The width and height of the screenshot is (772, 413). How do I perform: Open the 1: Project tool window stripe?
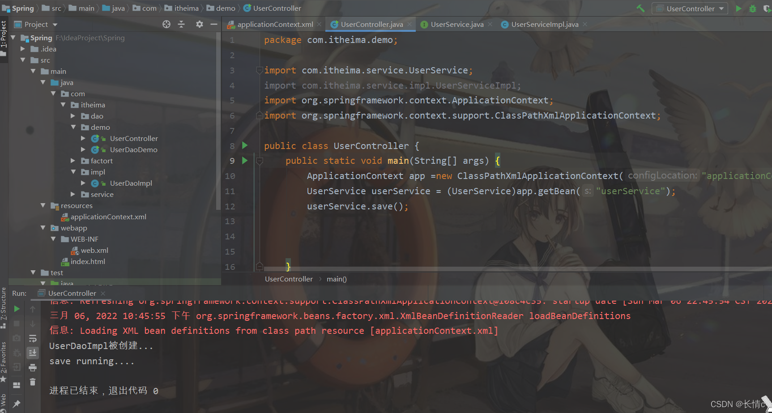click(4, 38)
